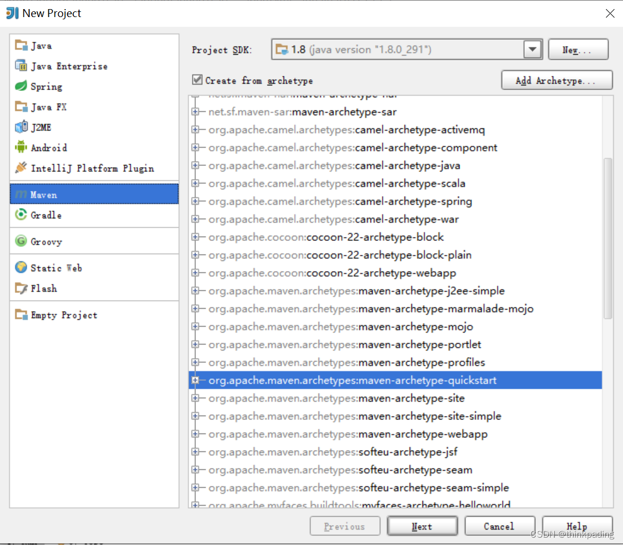Click the Java project type icon
The width and height of the screenshot is (623, 545).
coord(21,45)
